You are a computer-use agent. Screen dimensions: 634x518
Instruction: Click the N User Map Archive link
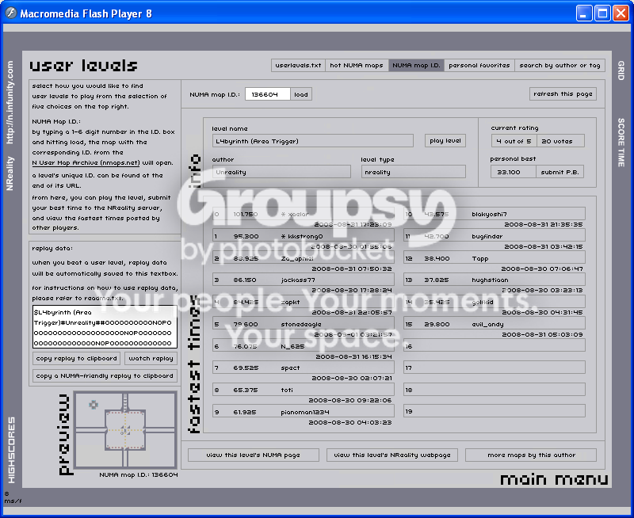click(86, 163)
